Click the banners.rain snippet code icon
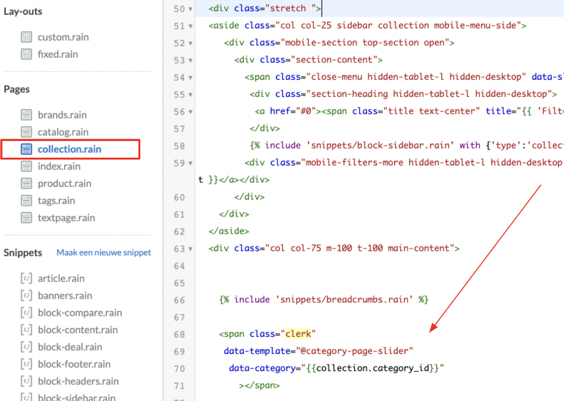This screenshot has width=572, height=401. tap(26, 296)
